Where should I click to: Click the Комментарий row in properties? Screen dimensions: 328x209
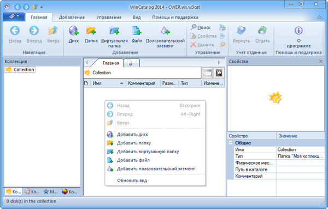(279, 176)
